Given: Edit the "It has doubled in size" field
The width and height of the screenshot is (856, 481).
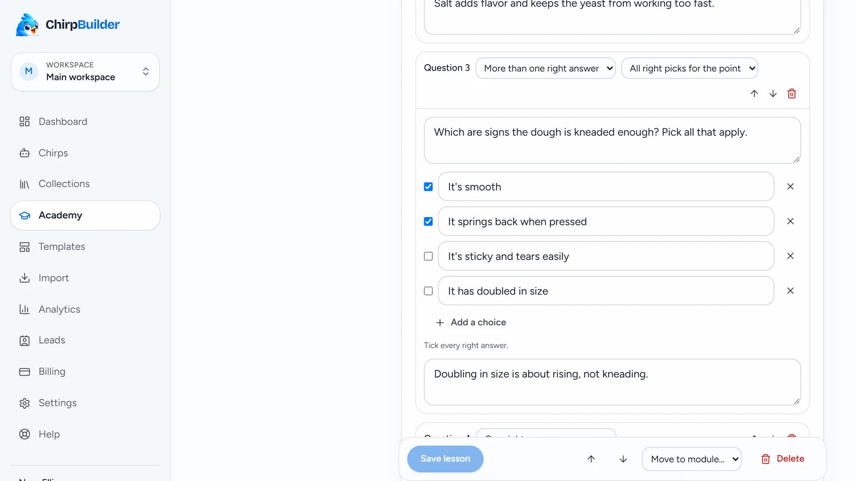Looking at the screenshot, I should point(606,291).
